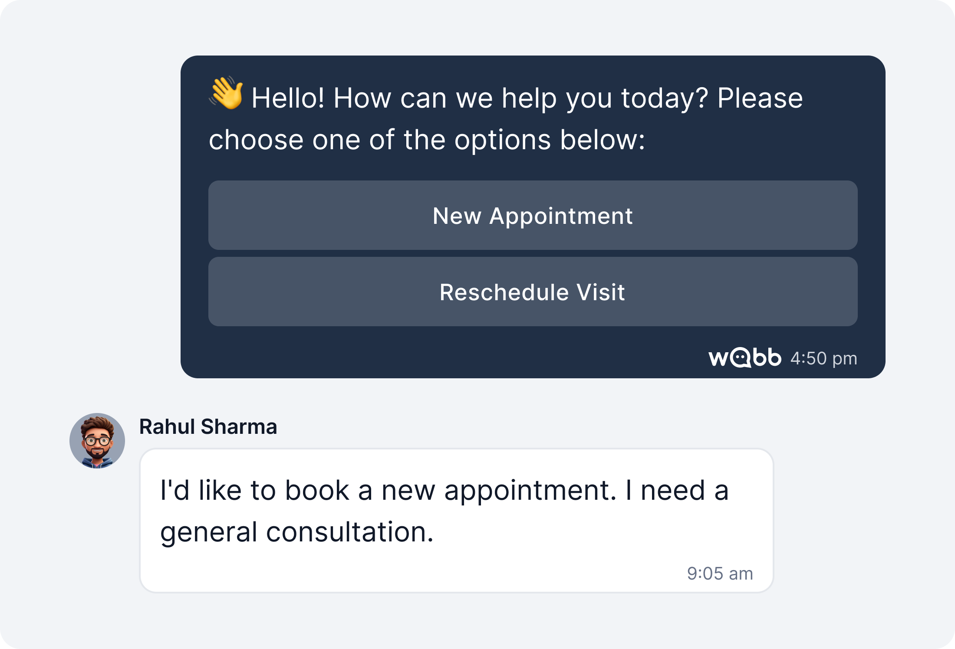
Task: Click the "general consultation." text line
Action: [x=297, y=532]
